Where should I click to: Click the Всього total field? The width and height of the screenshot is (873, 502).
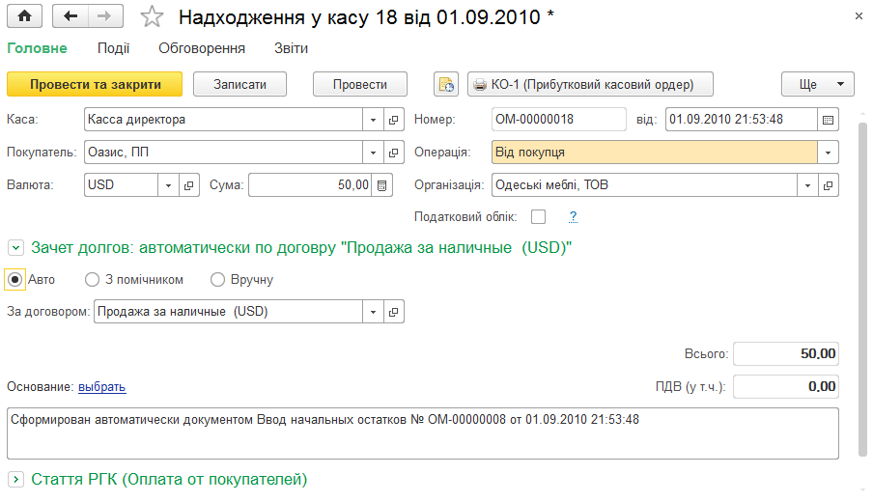pyautogui.click(x=785, y=354)
